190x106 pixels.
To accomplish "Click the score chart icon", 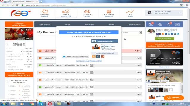I will [130, 11].
